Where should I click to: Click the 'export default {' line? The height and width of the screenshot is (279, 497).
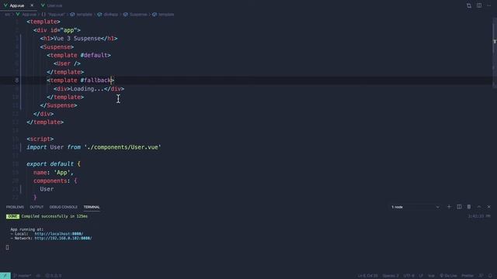pyautogui.click(x=54, y=164)
